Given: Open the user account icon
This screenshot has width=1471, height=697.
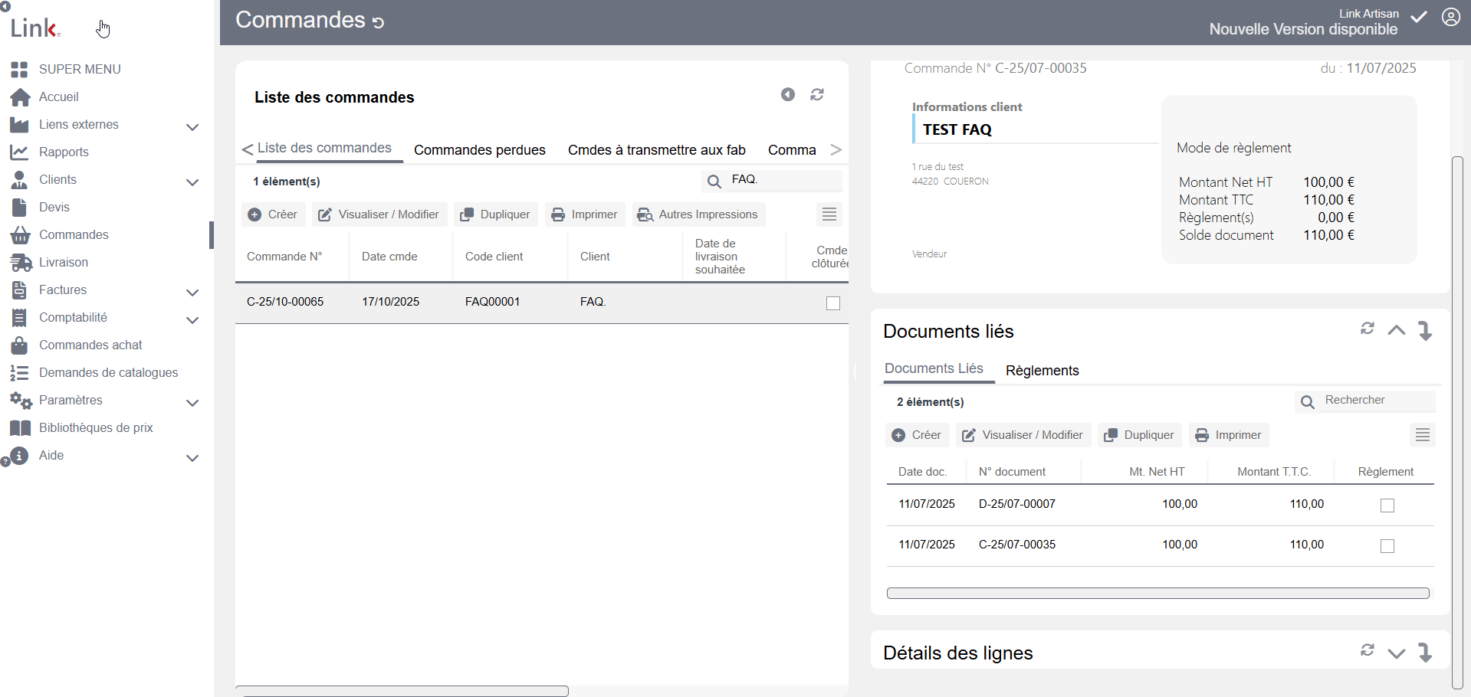Looking at the screenshot, I should click(1451, 17).
